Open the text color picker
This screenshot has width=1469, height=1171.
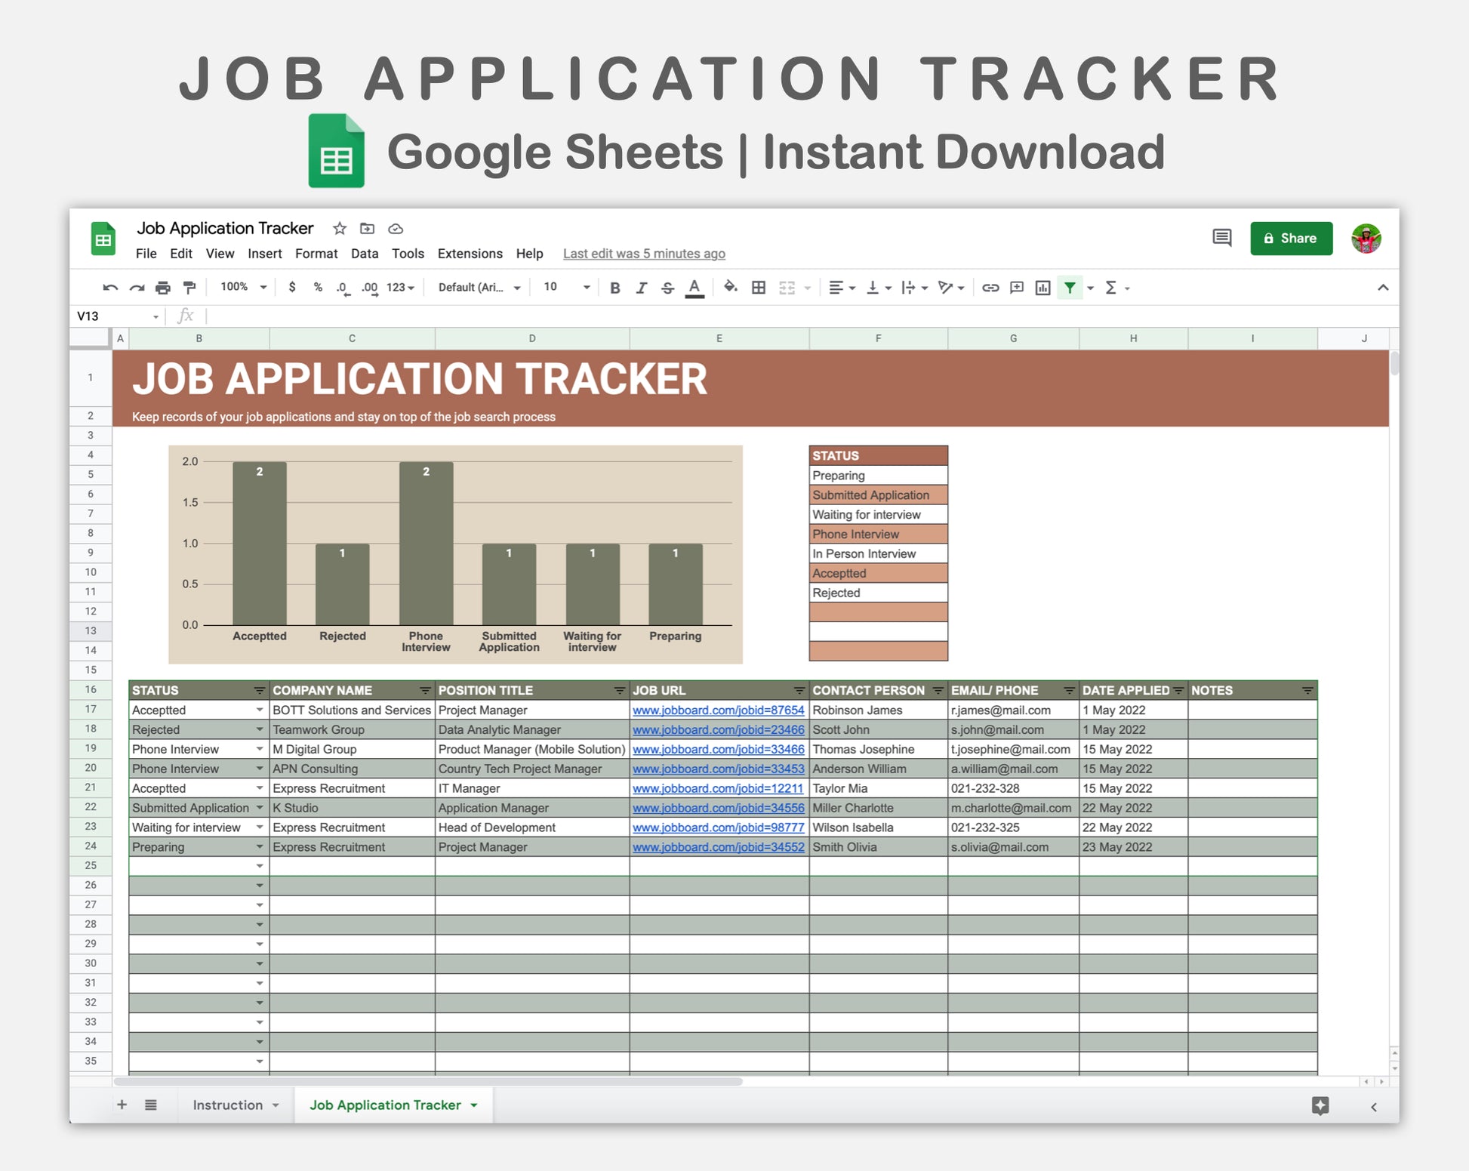tap(694, 288)
